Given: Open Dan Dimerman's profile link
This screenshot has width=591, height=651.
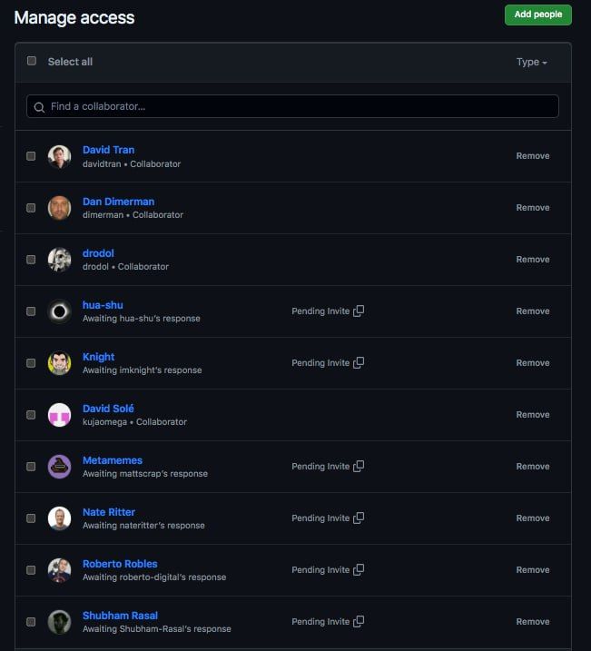Looking at the screenshot, I should 118,202.
